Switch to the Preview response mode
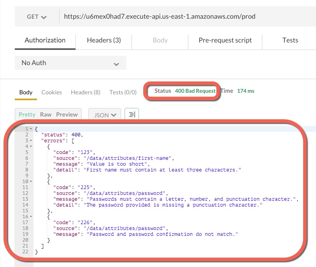 coord(67,114)
